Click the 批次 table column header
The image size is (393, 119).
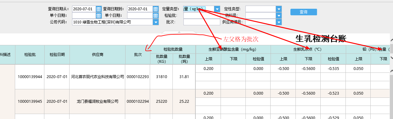click(138, 54)
